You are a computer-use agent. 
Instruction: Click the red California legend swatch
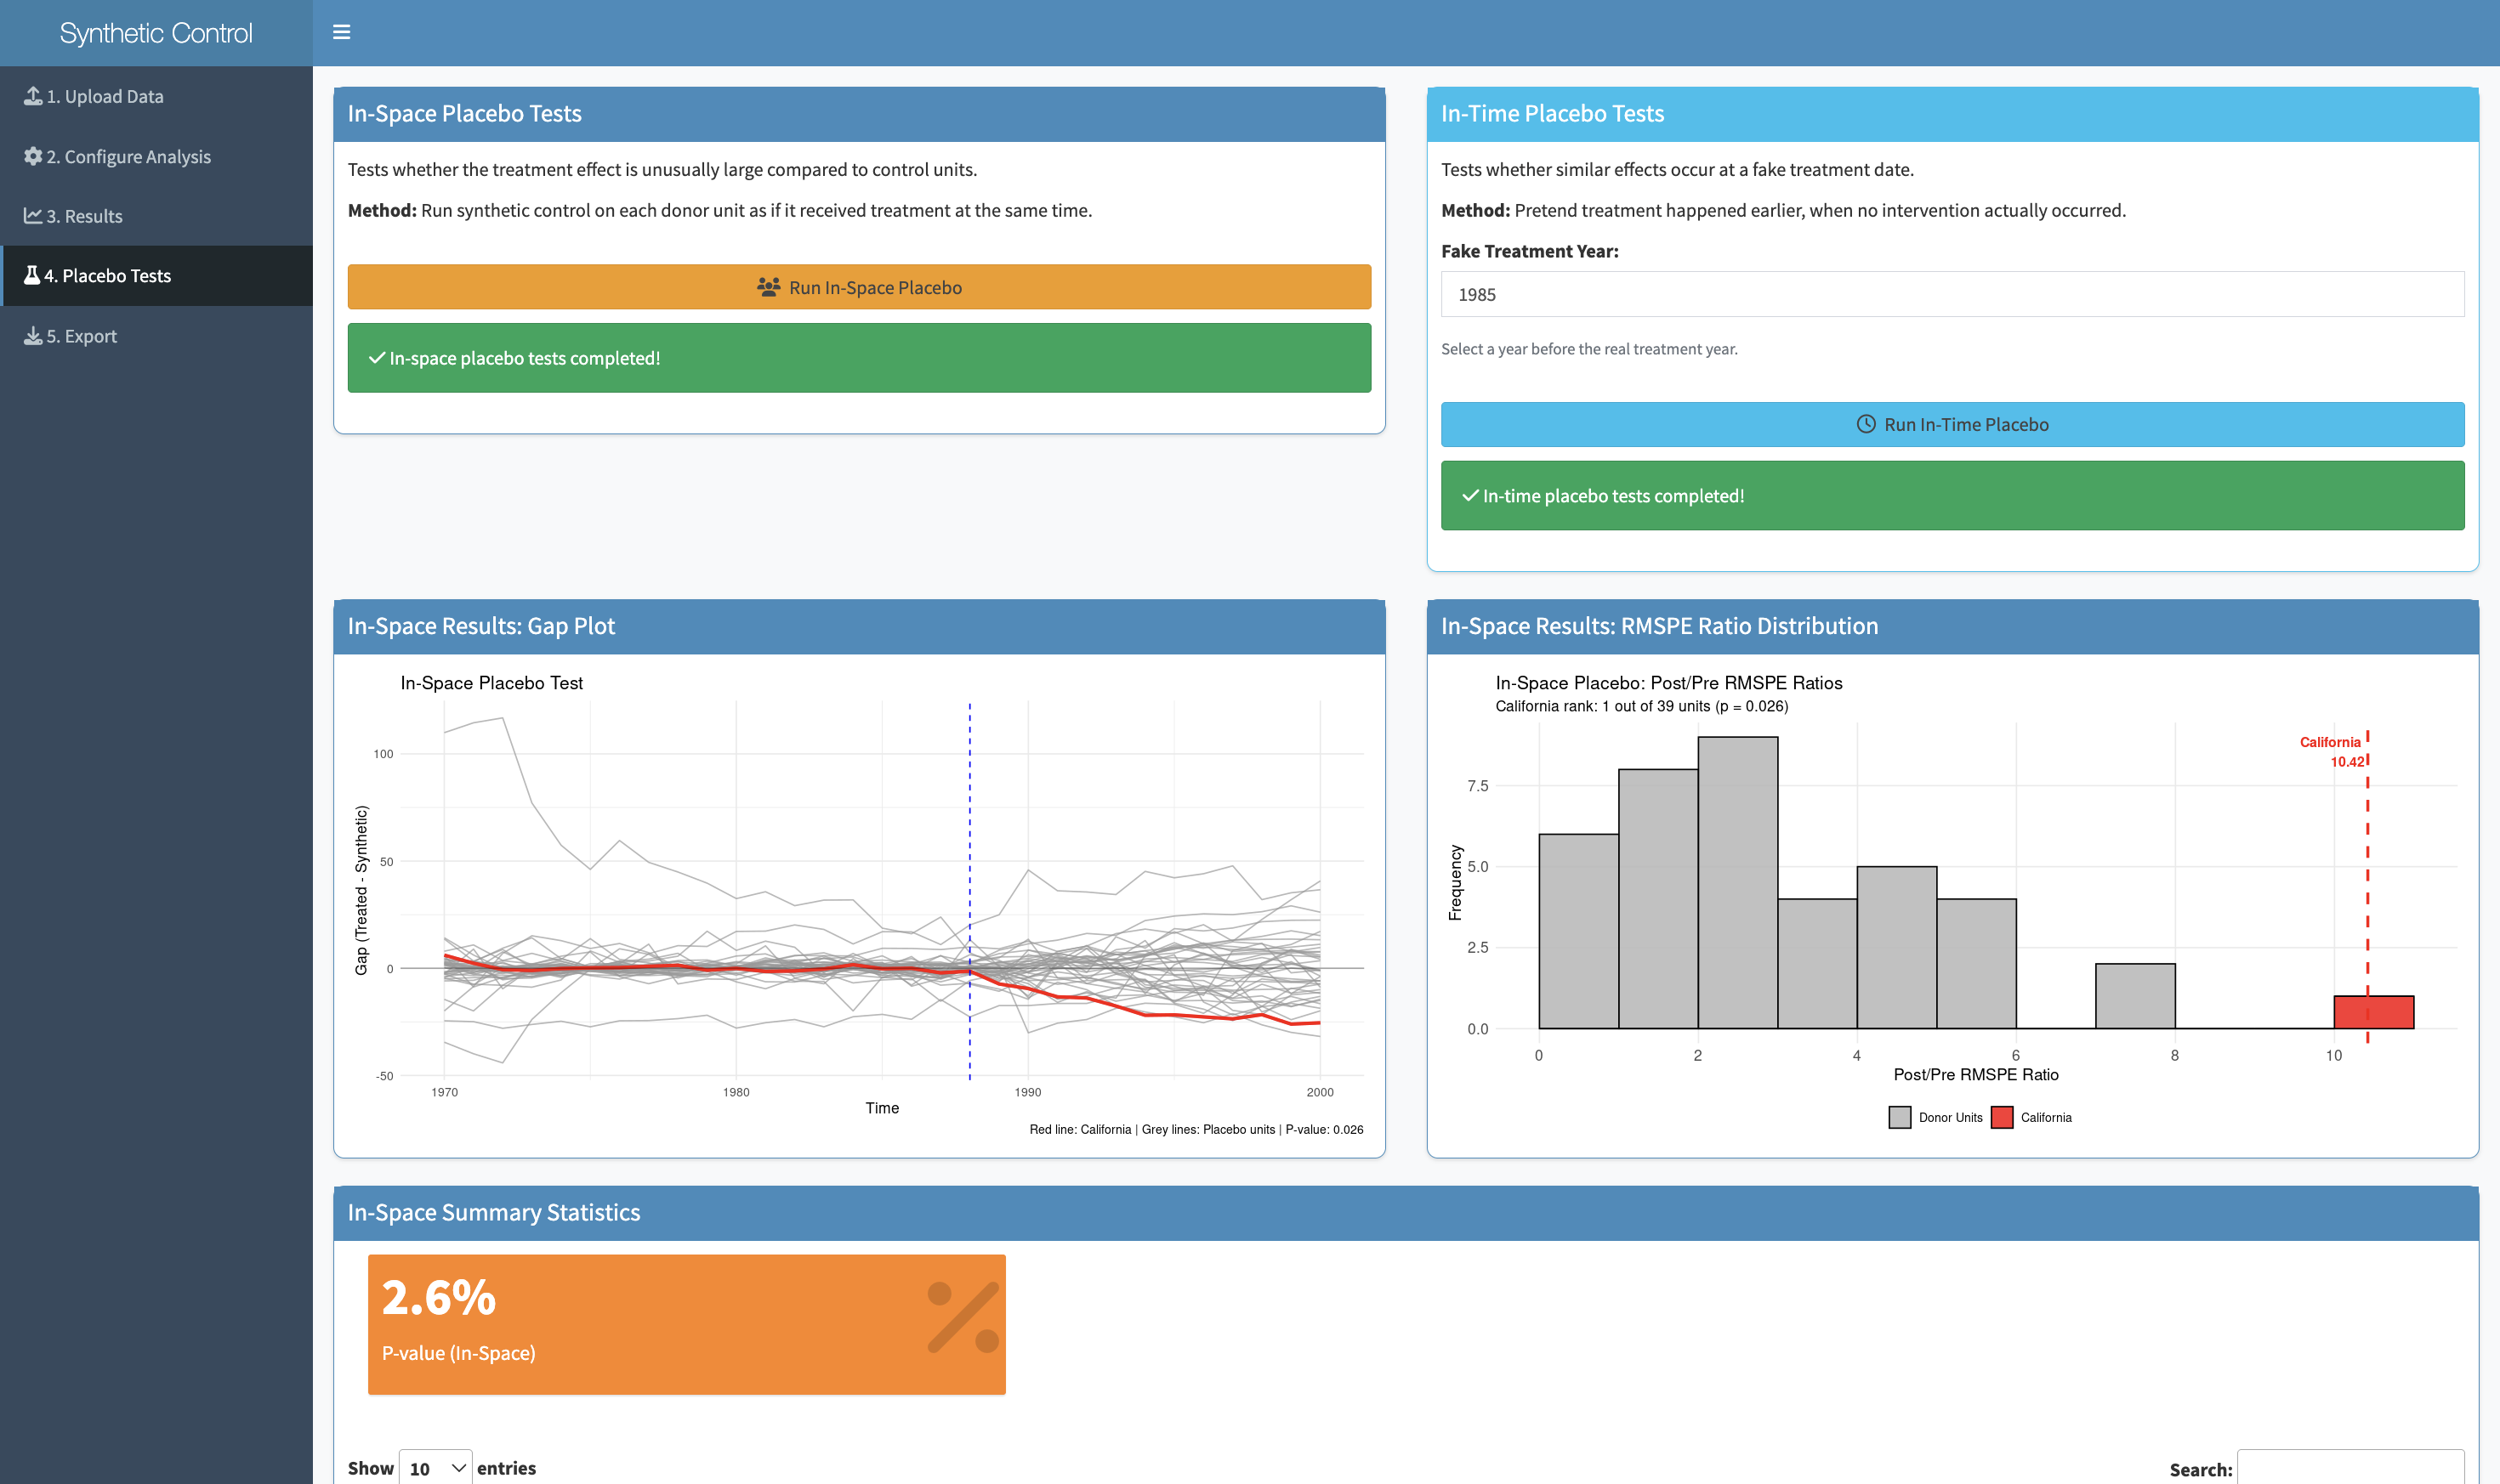tap(2002, 1117)
